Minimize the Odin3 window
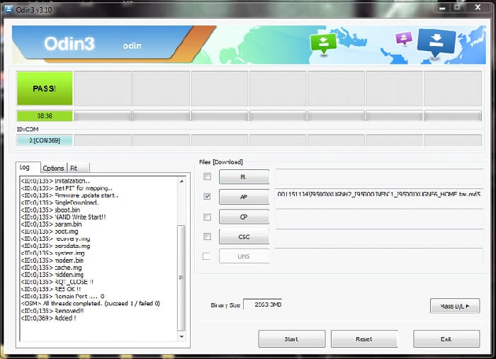Viewport: 496px width, 359px height. click(443, 8)
